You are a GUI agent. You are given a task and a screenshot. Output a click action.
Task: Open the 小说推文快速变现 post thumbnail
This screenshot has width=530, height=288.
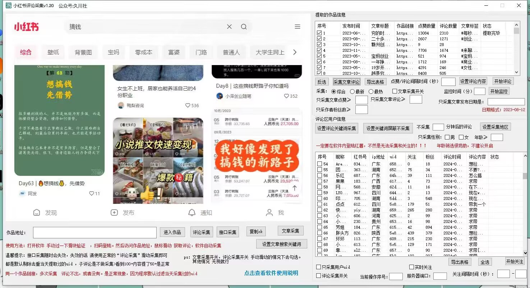(x=158, y=161)
